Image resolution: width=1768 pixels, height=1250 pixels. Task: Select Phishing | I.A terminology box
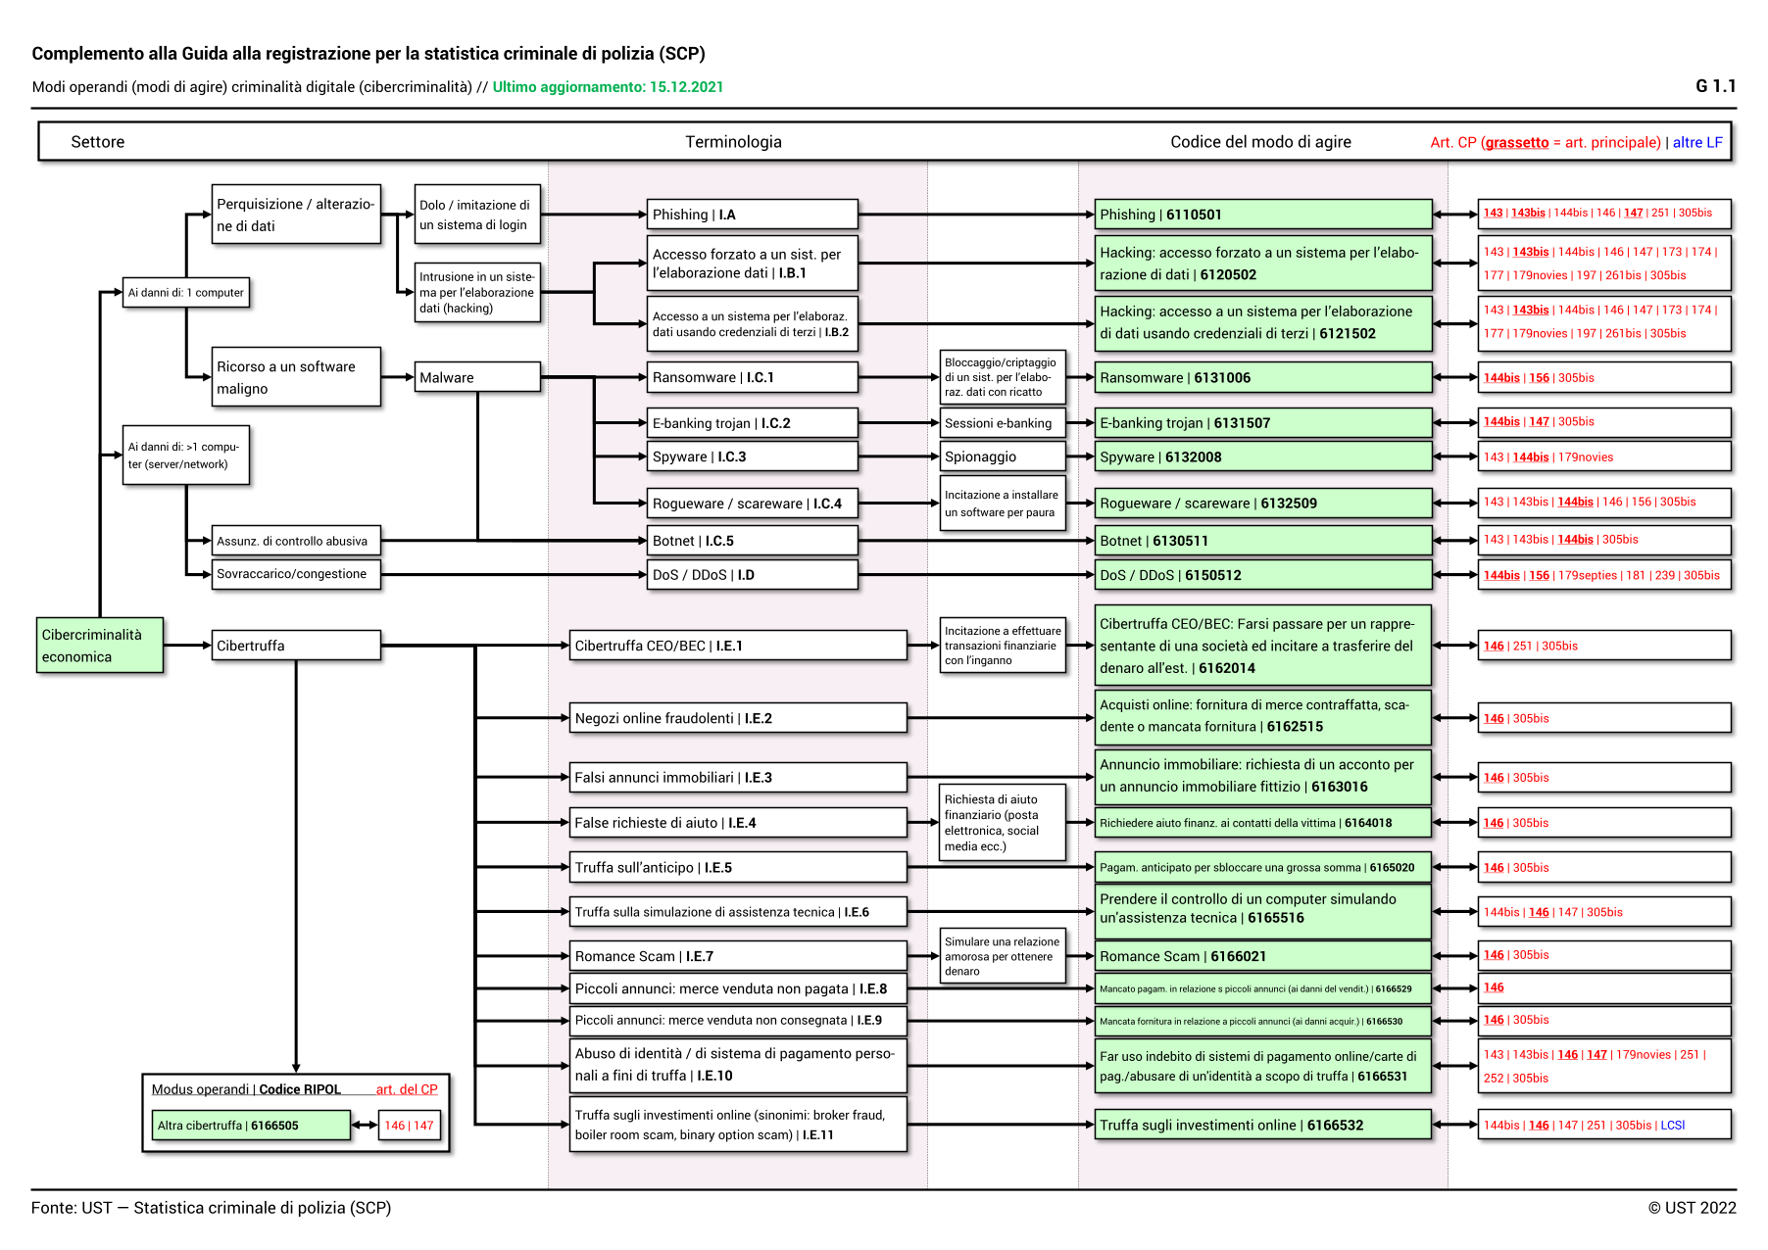tap(752, 215)
